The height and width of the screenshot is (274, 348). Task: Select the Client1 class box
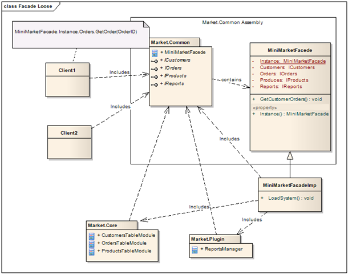67,80
